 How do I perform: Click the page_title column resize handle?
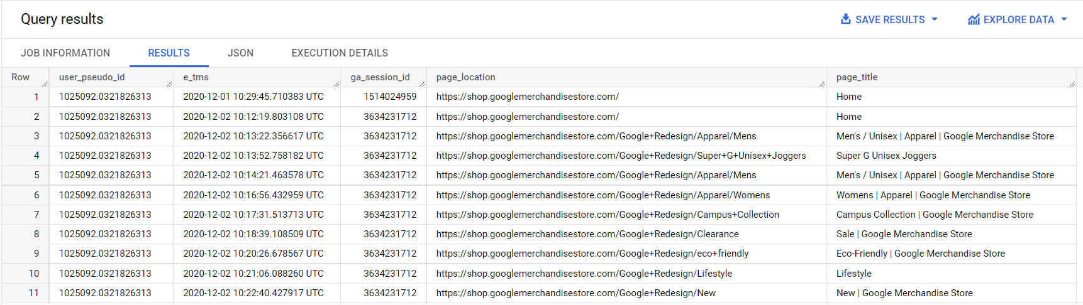(x=1072, y=83)
